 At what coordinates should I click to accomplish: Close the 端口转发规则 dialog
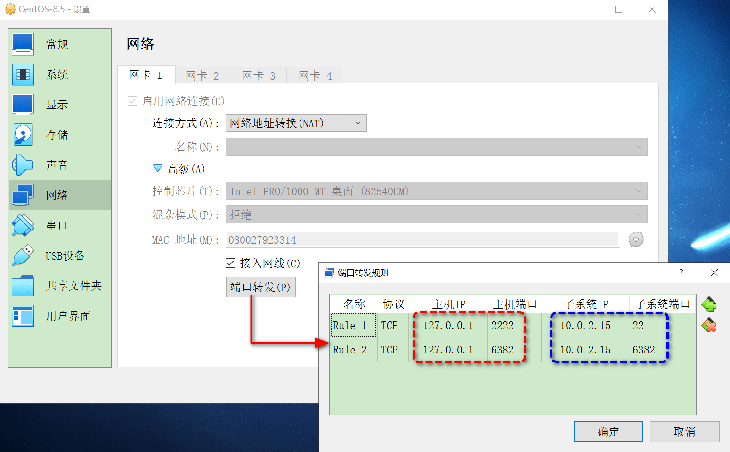714,272
